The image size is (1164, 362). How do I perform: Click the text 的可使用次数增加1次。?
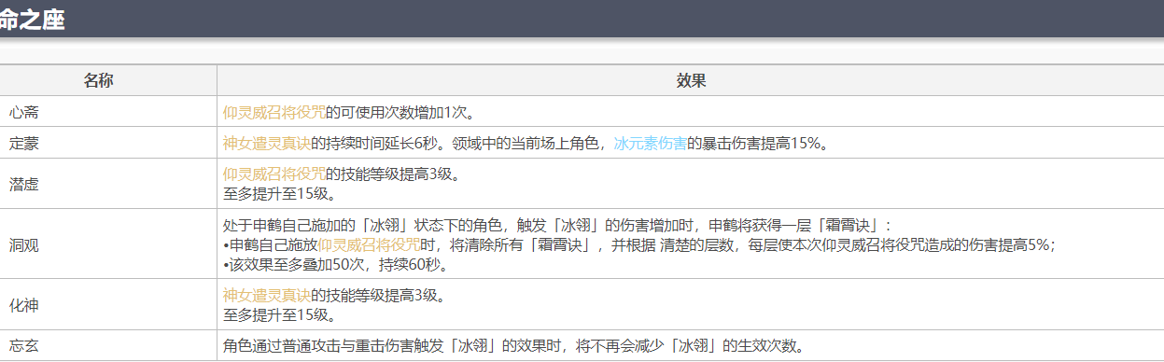[x=401, y=112]
